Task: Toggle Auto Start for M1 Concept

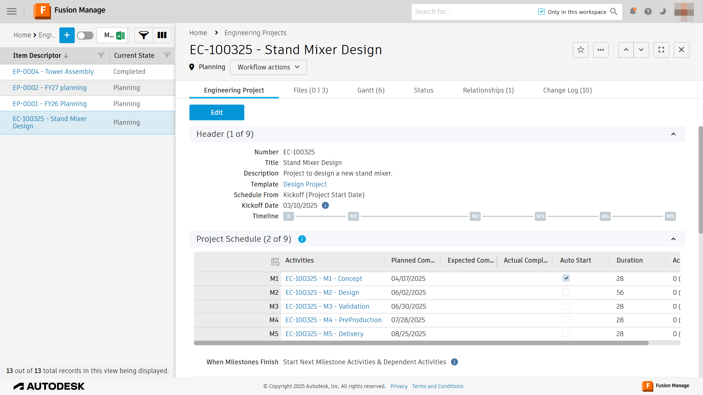Action: pyautogui.click(x=566, y=278)
